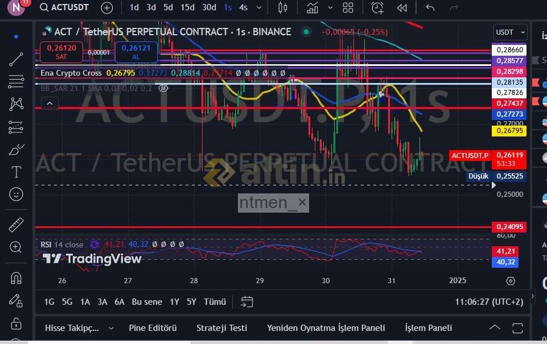The image size is (547, 344).
Task: Expand the indicators favorites dropdown arrow
Action: click(x=330, y=7)
